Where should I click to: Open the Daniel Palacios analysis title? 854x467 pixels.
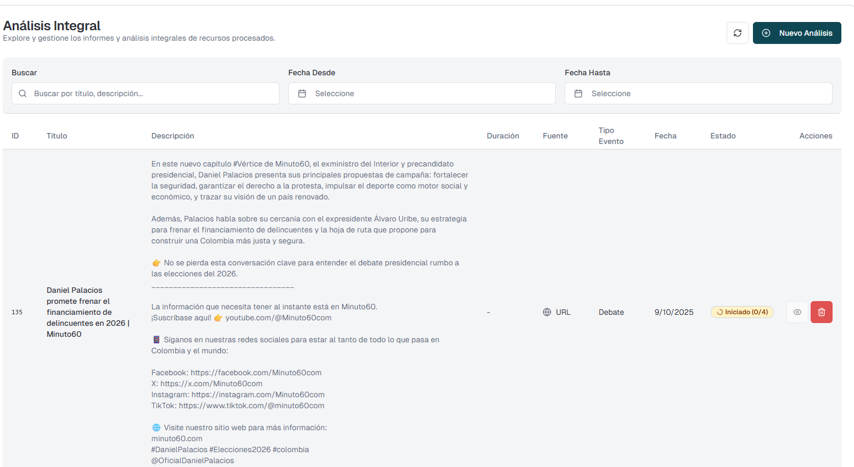(87, 312)
